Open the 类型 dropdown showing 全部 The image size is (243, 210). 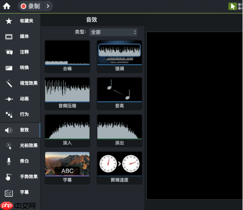(x=113, y=32)
